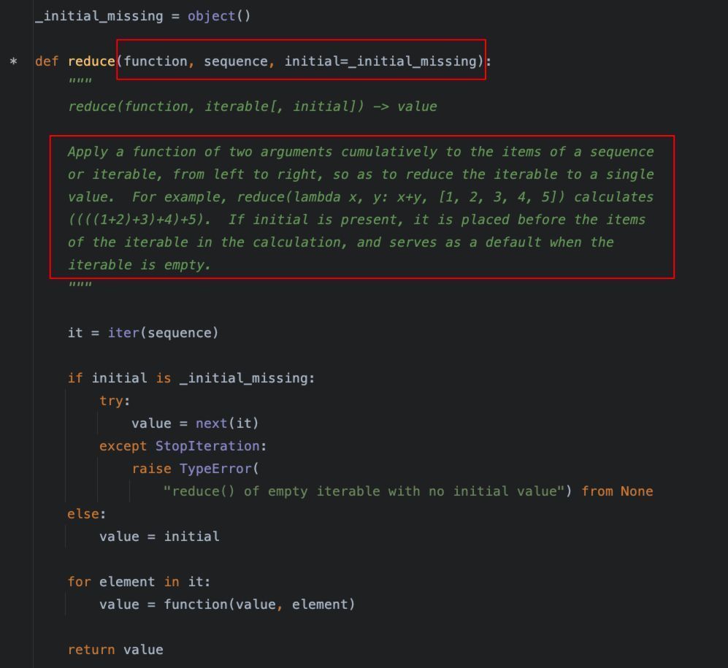Click the function parameter in the reduce signature
728x668 pixels.
click(x=156, y=61)
